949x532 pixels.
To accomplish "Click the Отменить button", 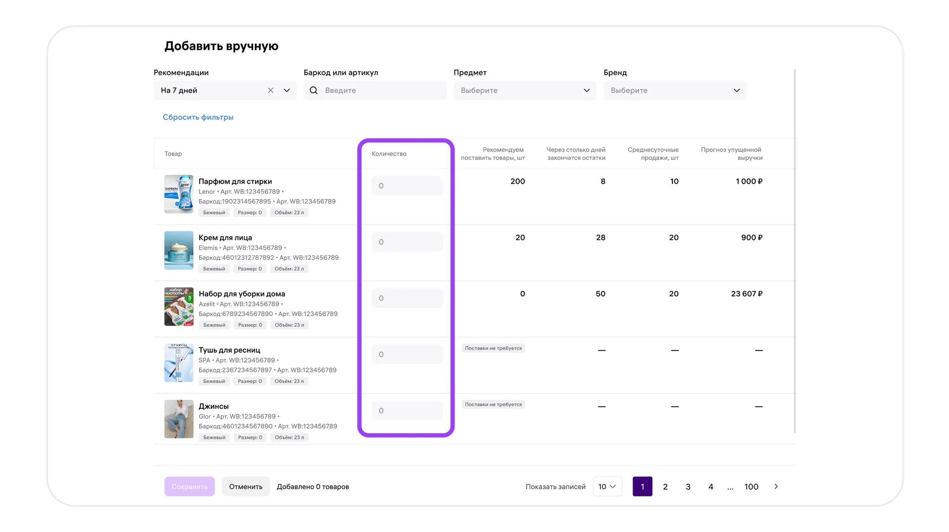I will pos(245,487).
